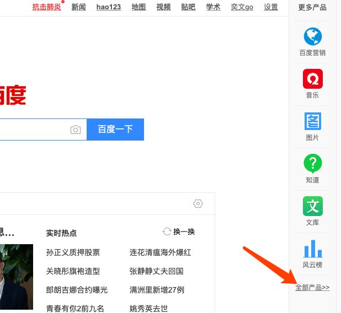Open the 视频 navigation link
This screenshot has height=313, width=341.
(163, 7)
